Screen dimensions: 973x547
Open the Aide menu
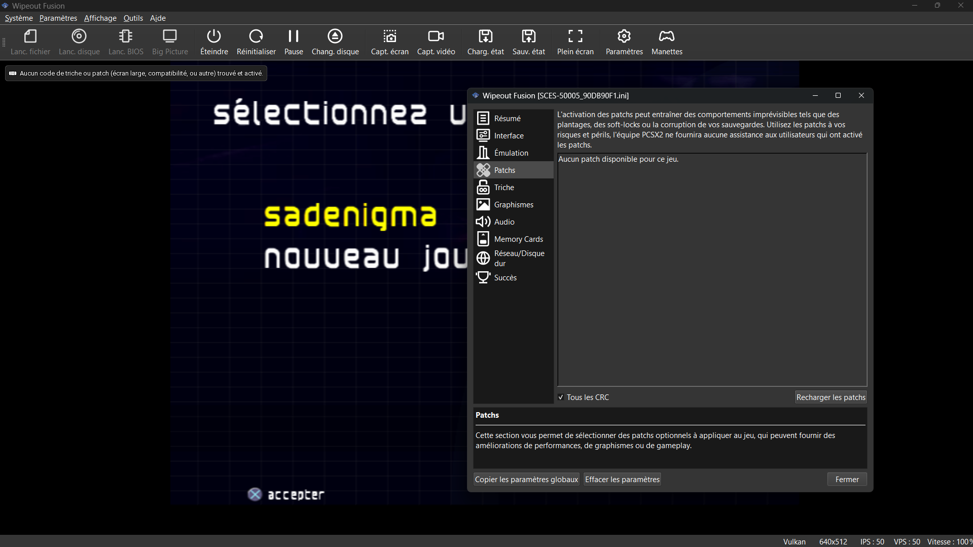coord(158,18)
